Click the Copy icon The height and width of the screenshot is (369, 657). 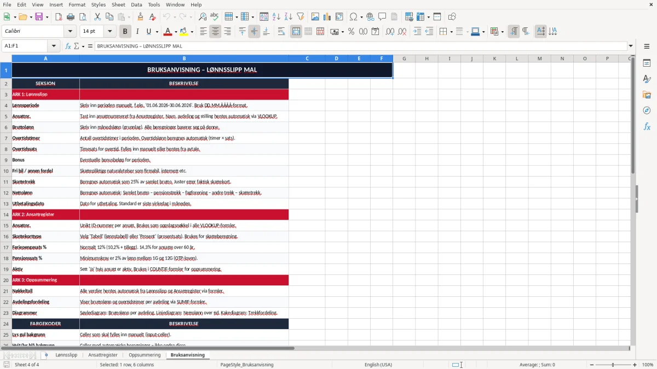pos(109,17)
